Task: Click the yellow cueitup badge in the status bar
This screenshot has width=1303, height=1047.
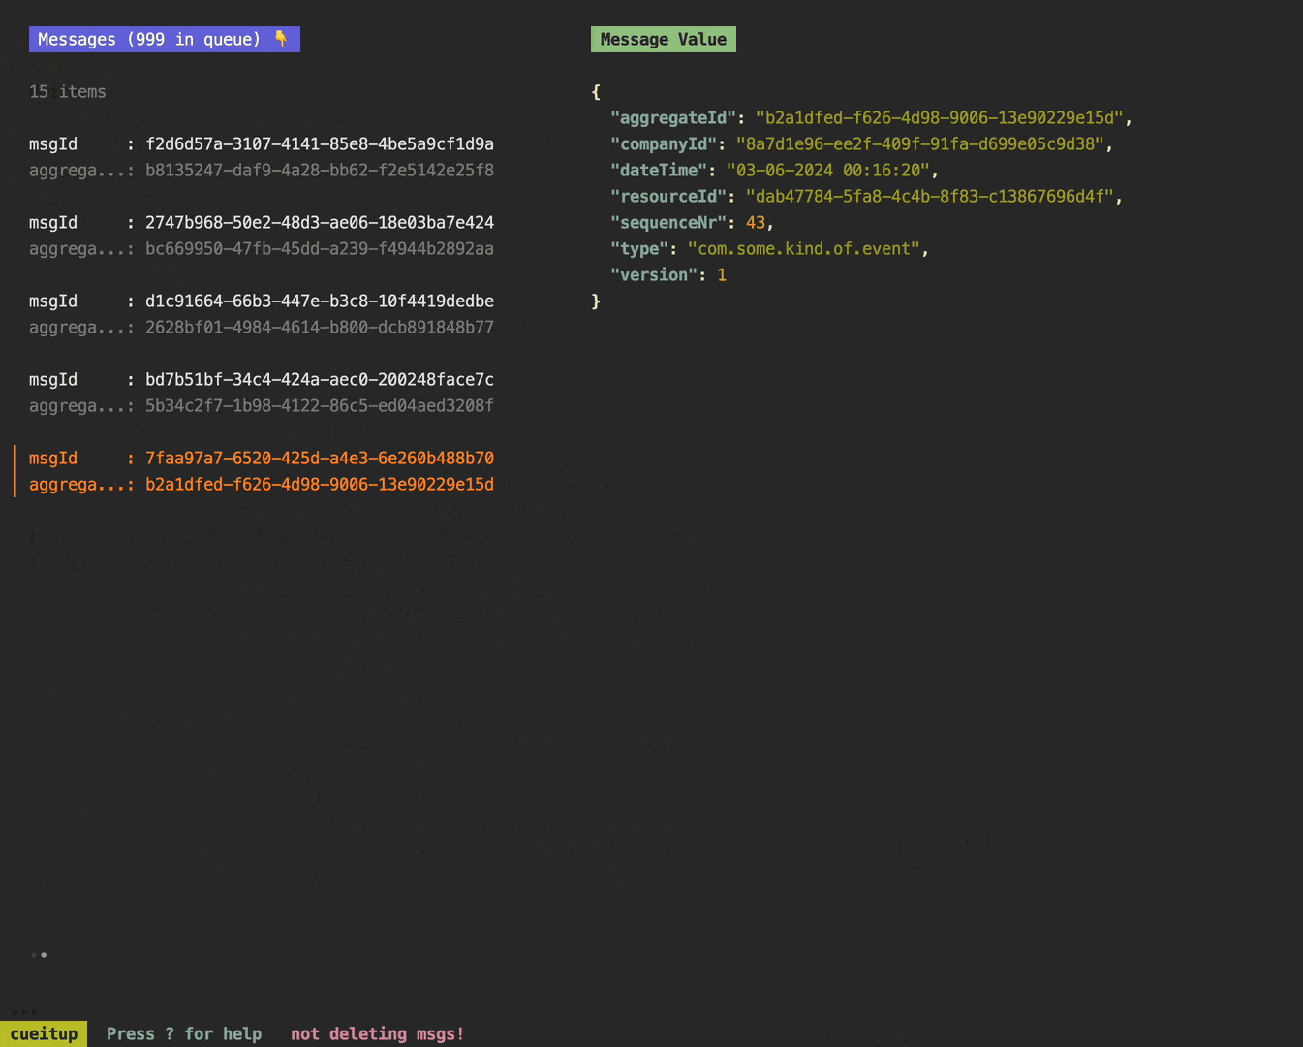Action: (44, 1033)
